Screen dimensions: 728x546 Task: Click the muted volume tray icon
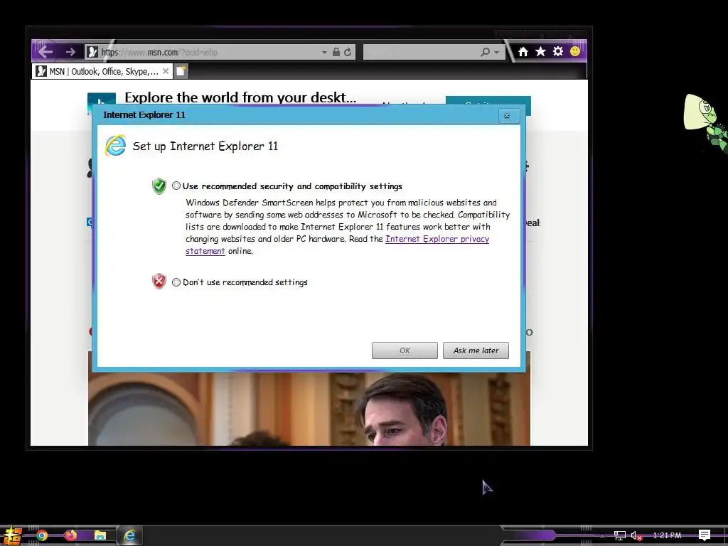point(636,536)
